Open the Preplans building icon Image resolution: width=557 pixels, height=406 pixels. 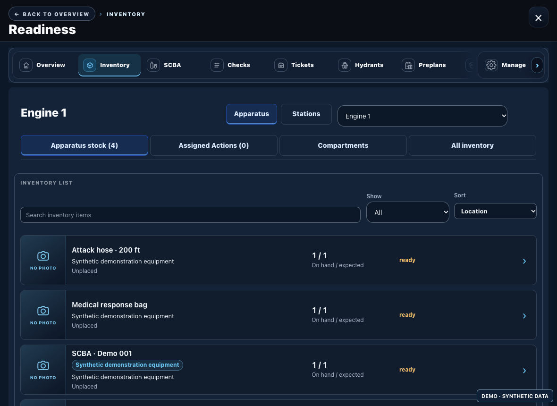pos(408,65)
